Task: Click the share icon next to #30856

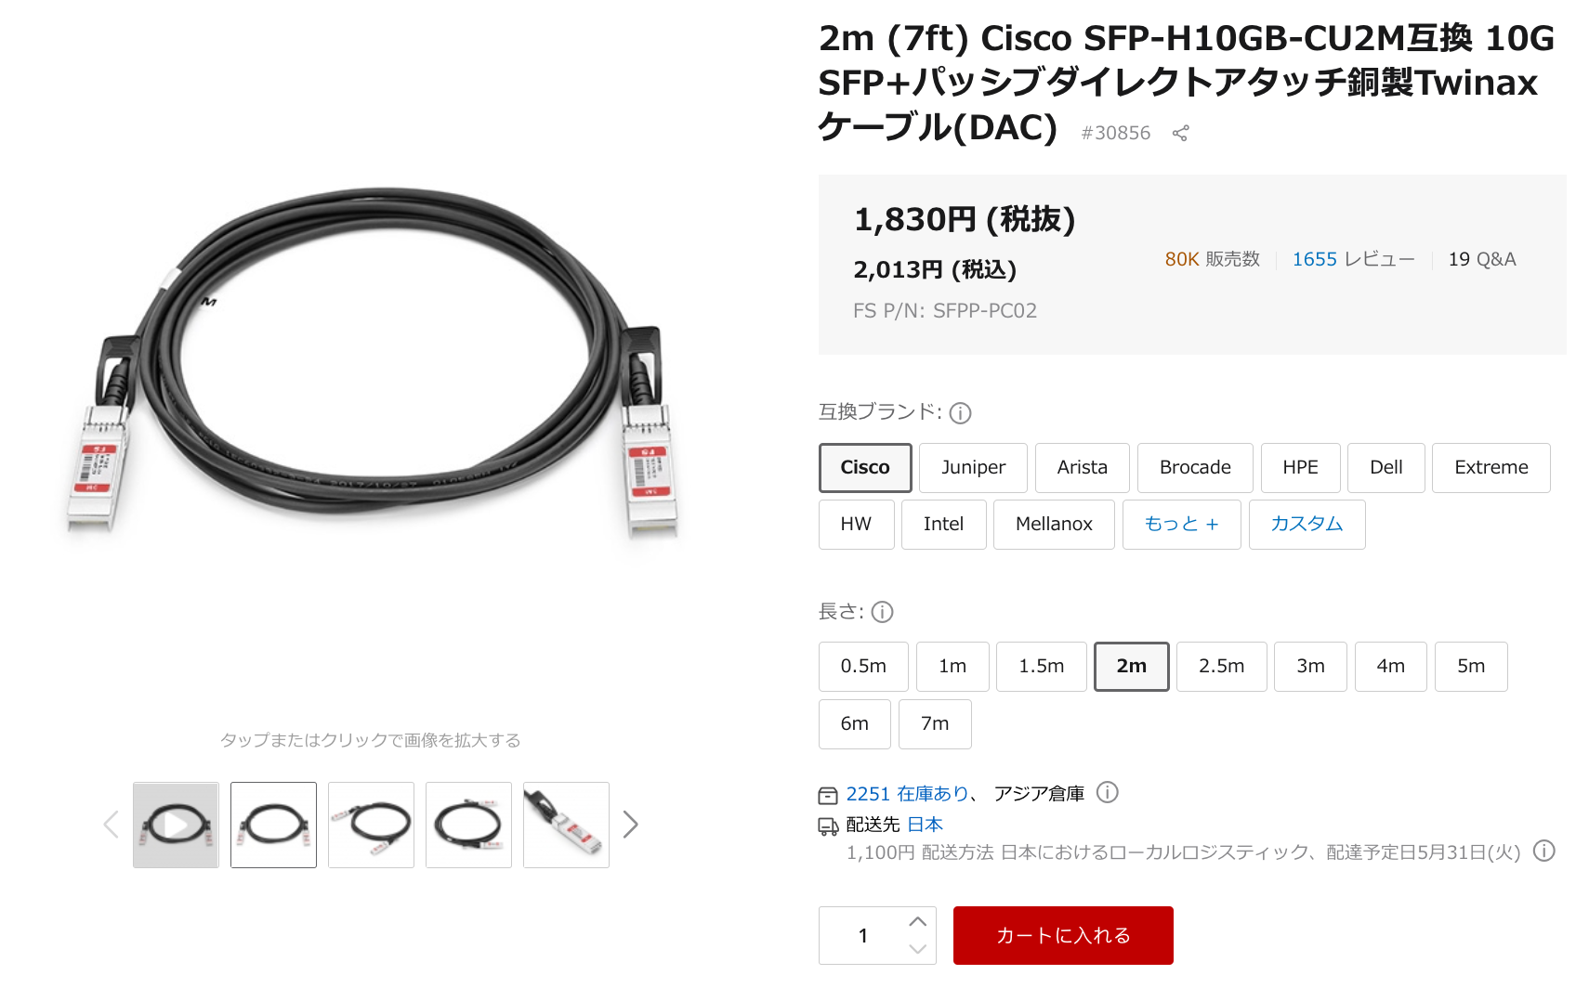Action: pos(1180,133)
